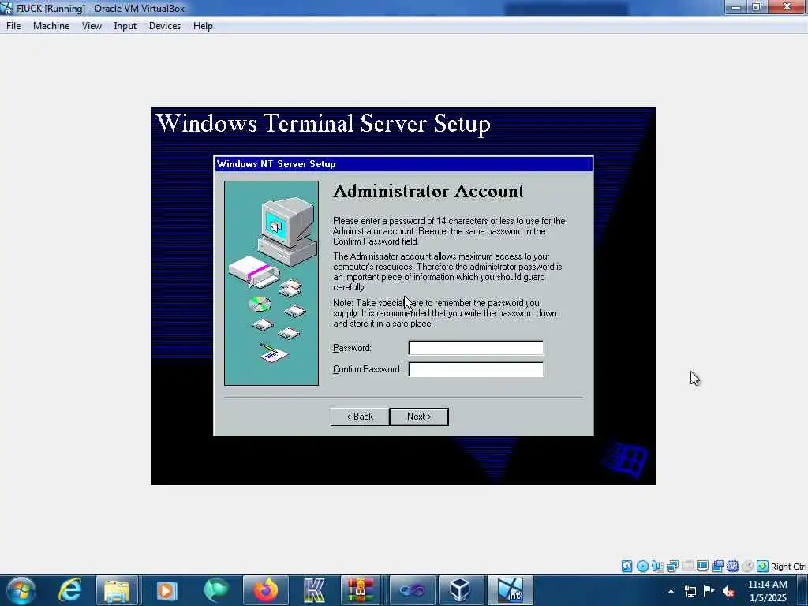Viewport: 808px width, 606px height.
Task: Open Windows Explorer from taskbar
Action: (x=117, y=590)
